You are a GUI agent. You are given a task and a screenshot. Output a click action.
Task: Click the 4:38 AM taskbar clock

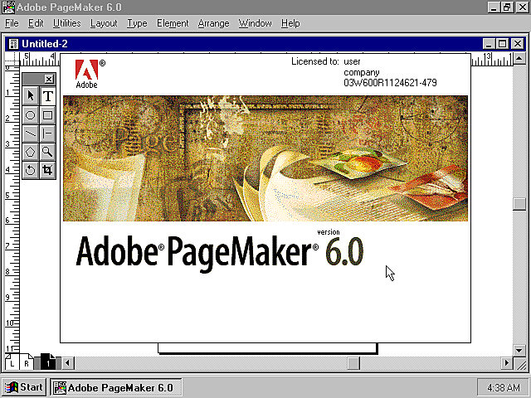[504, 387]
